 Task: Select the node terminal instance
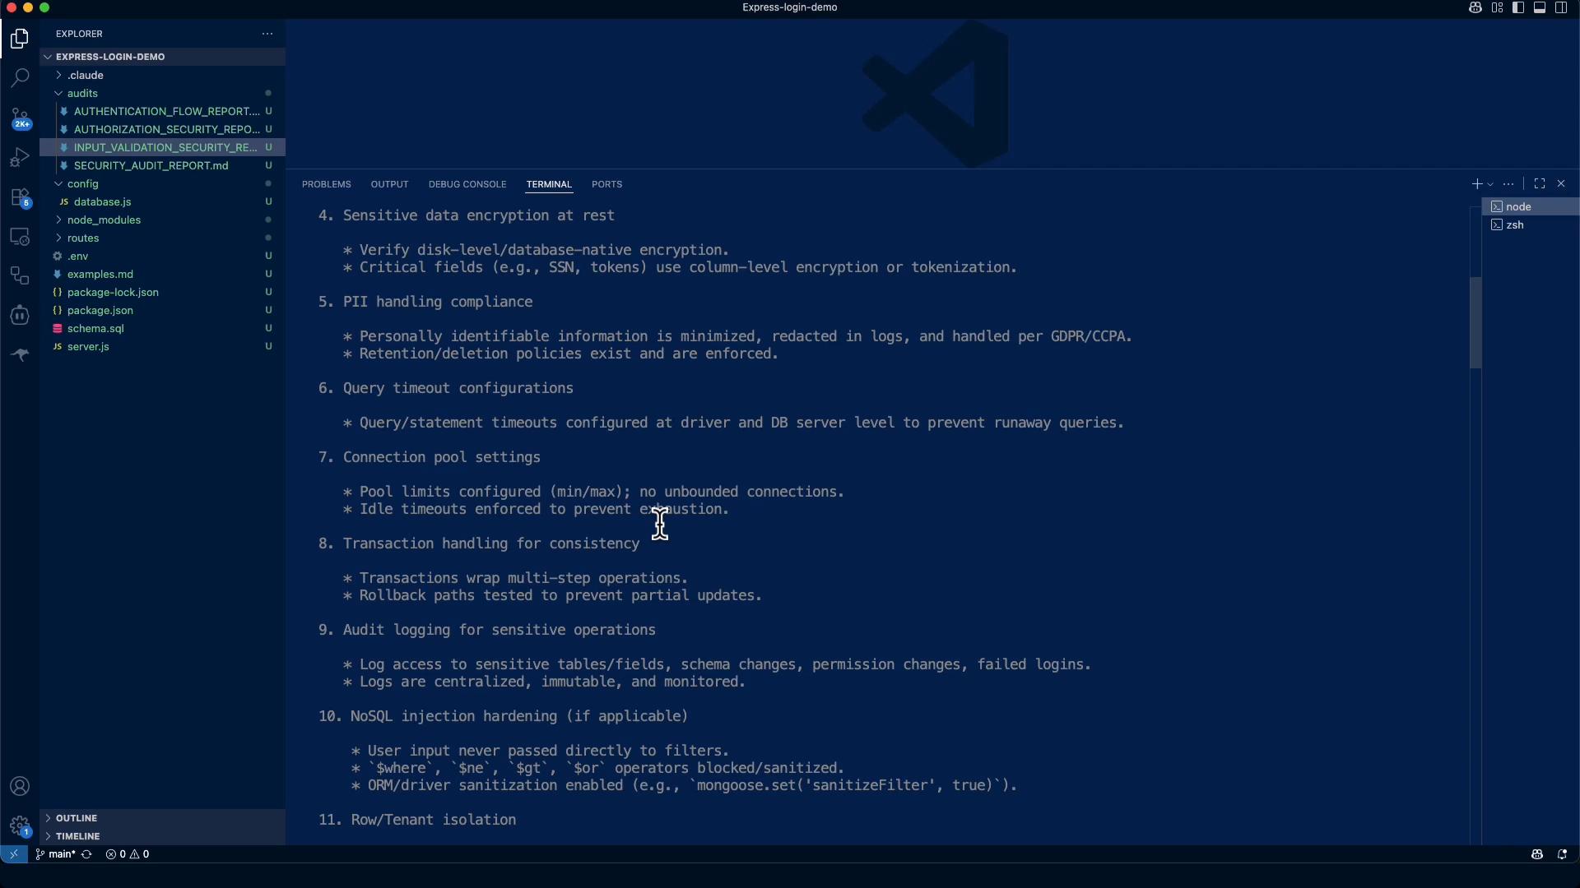coord(1531,206)
